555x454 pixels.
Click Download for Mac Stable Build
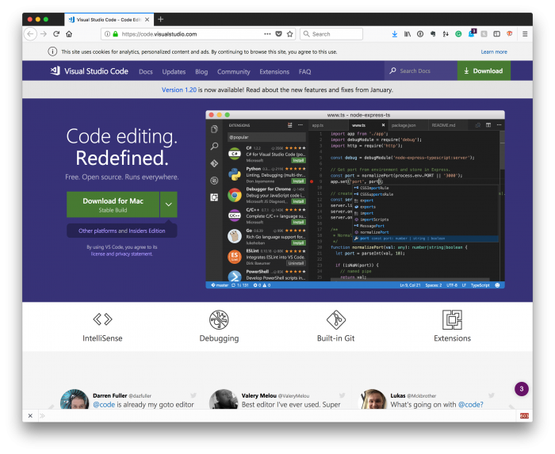(113, 204)
